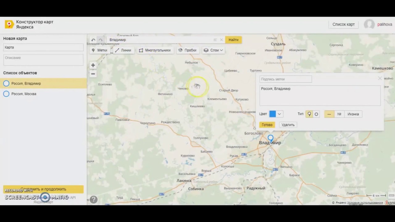Click the map name field Карта
Image resolution: width=395 pixels, height=222 pixels.
click(x=43, y=47)
